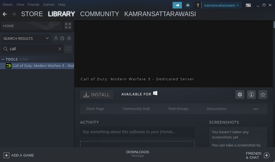This screenshot has width=275, height=162.
Task: Open the kamransattarawaisi account dropdown
Action: (221, 5)
